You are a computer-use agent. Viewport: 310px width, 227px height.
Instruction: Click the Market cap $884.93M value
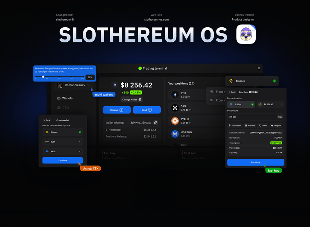pos(277,148)
